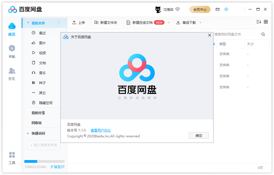274x175 pixels.
Task: Click 离线下载 offline download button
Action: [186, 22]
